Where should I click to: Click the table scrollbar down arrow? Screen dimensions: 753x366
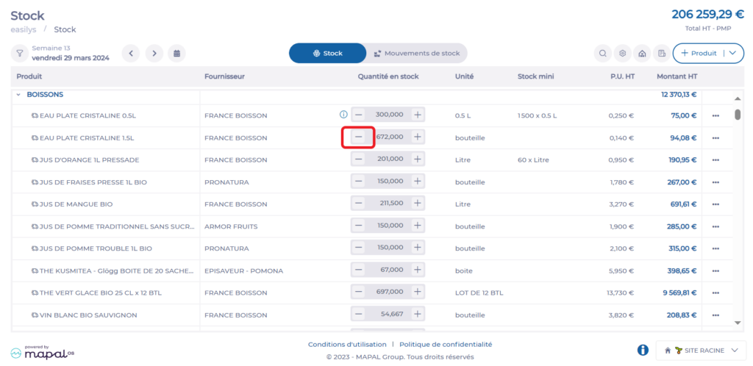coord(738,323)
